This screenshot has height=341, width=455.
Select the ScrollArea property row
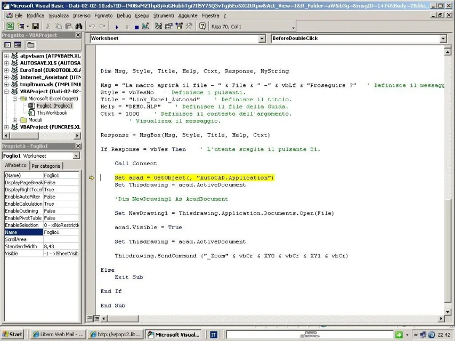42,239
